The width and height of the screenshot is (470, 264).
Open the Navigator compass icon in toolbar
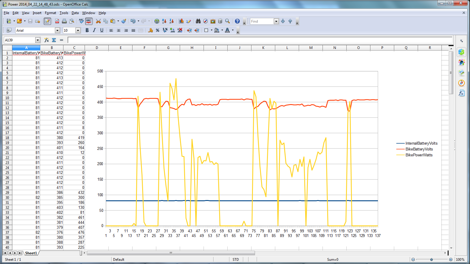pos(206,21)
